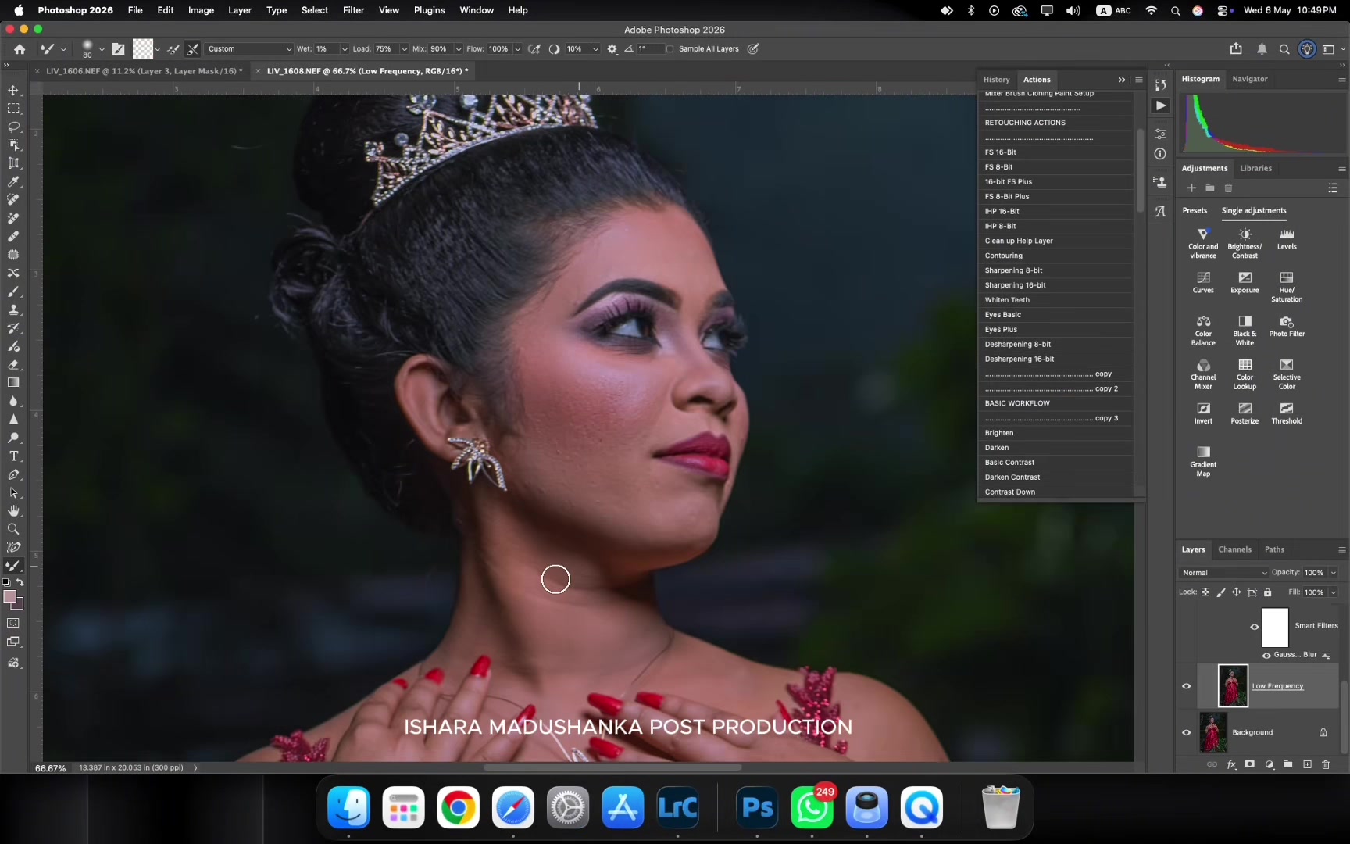1350x844 pixels.
Task: Click the layer mask button in Layers panel
Action: tap(1249, 764)
